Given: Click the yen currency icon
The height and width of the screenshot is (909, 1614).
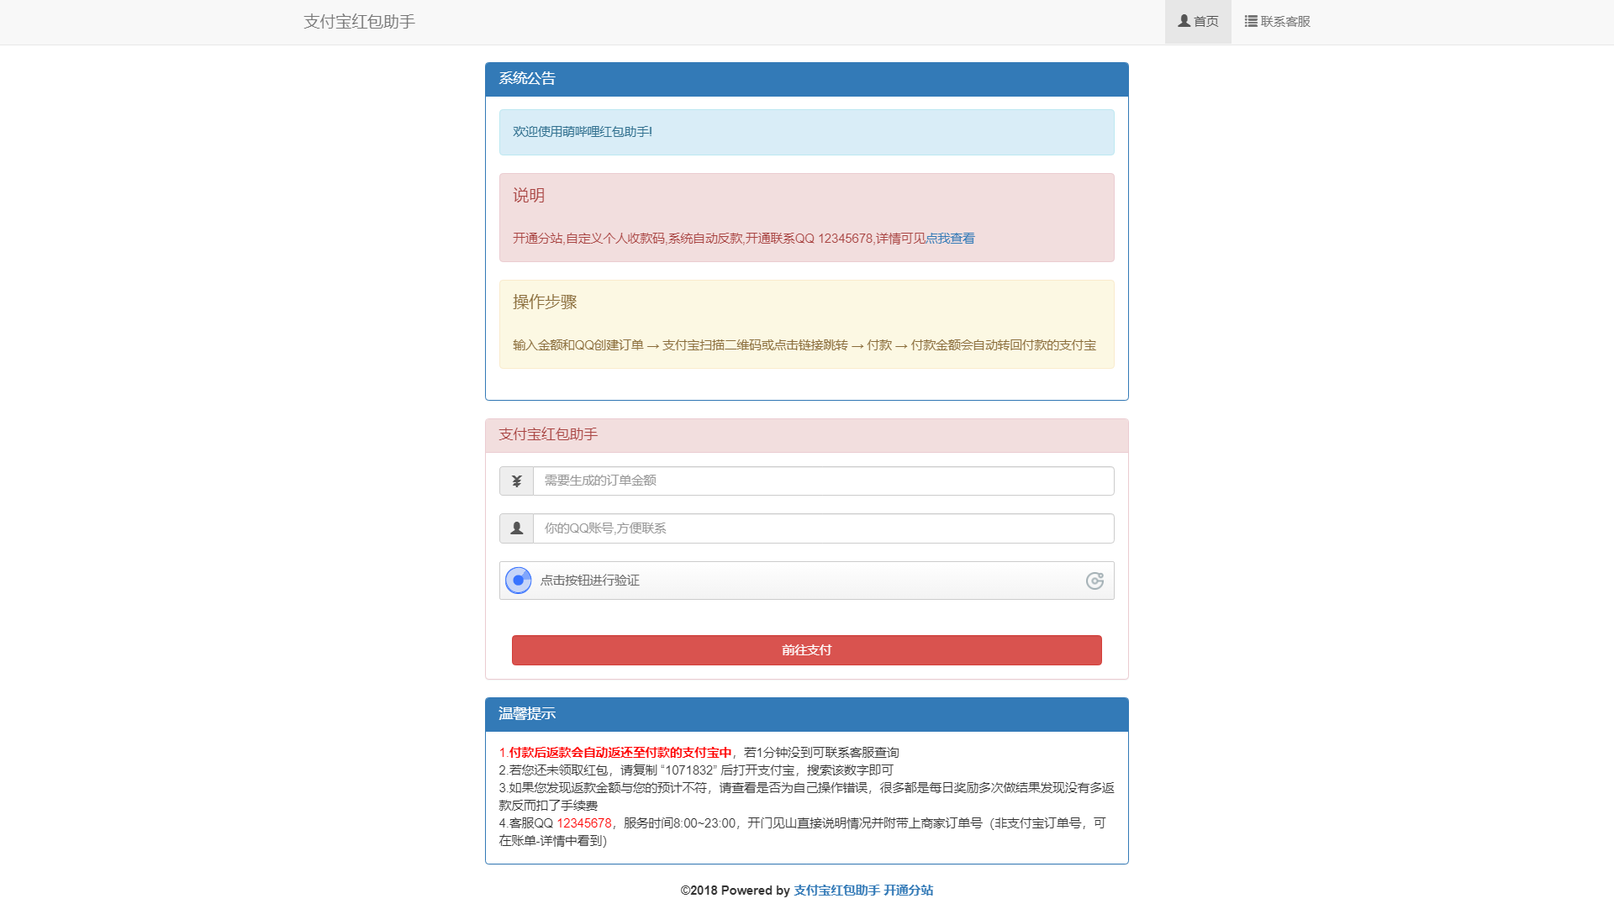Looking at the screenshot, I should (x=516, y=481).
